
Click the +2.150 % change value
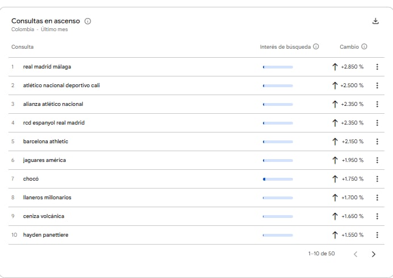[353, 142]
